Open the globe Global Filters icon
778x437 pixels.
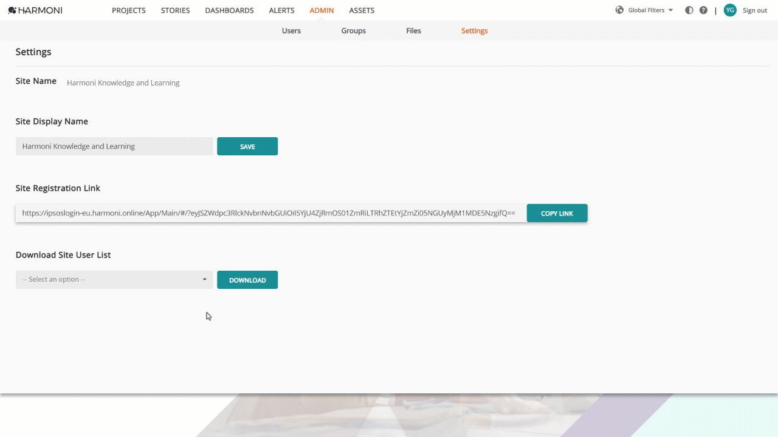pyautogui.click(x=619, y=10)
